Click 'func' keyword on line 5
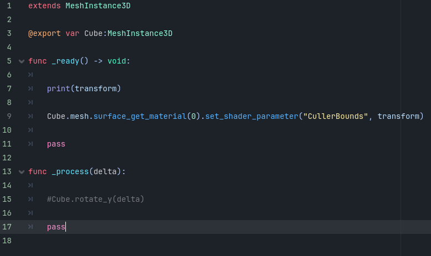This screenshot has width=431, height=256. pos(37,61)
